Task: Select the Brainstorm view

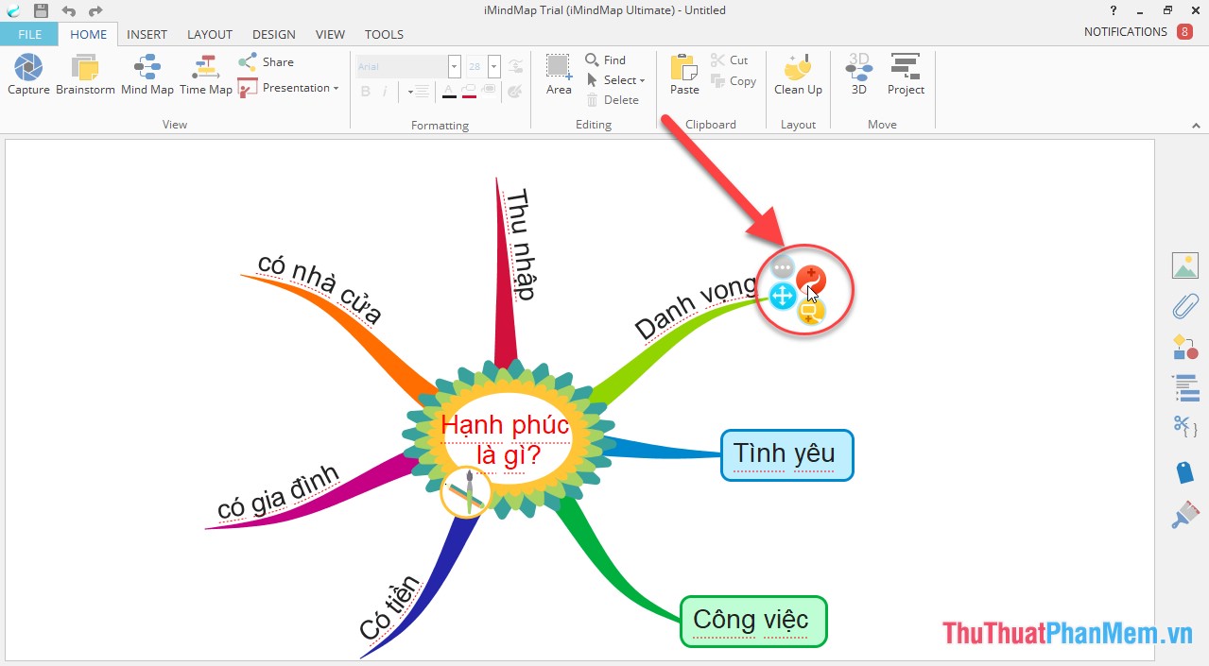Action: pyautogui.click(x=85, y=71)
